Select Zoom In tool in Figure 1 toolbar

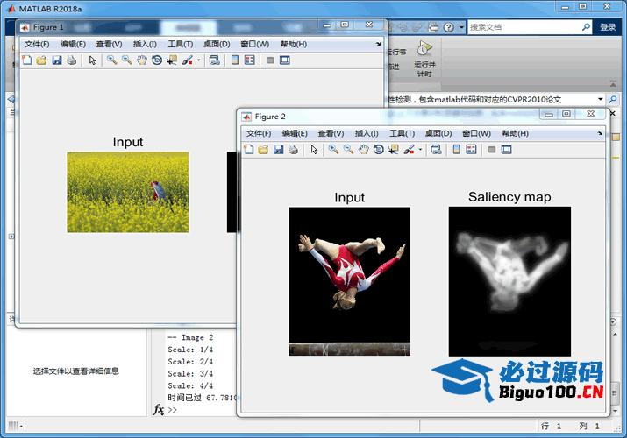click(112, 60)
